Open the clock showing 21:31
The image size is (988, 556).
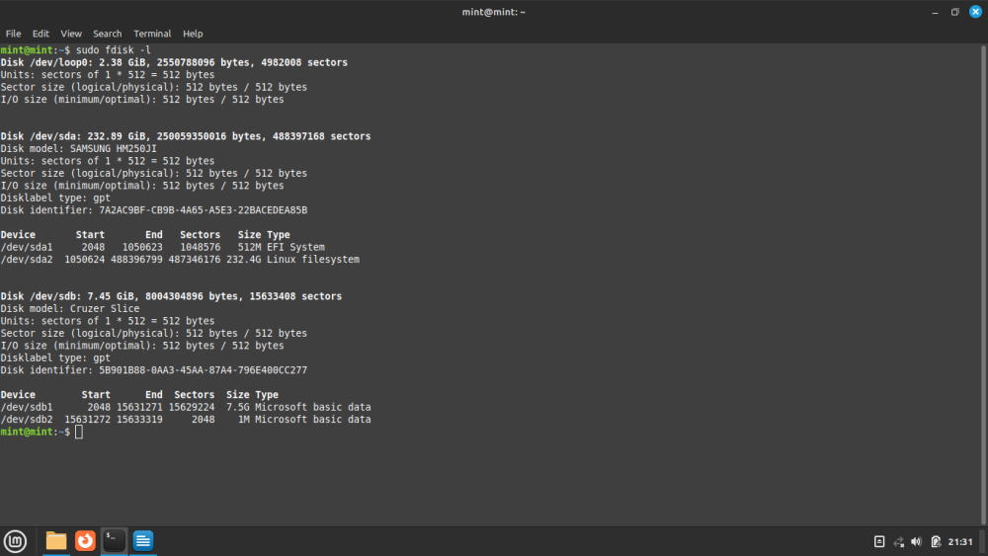(960, 541)
